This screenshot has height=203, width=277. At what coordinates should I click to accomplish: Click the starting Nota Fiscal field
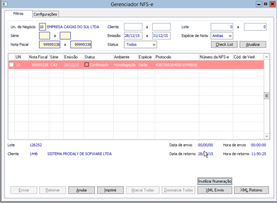tap(50, 45)
